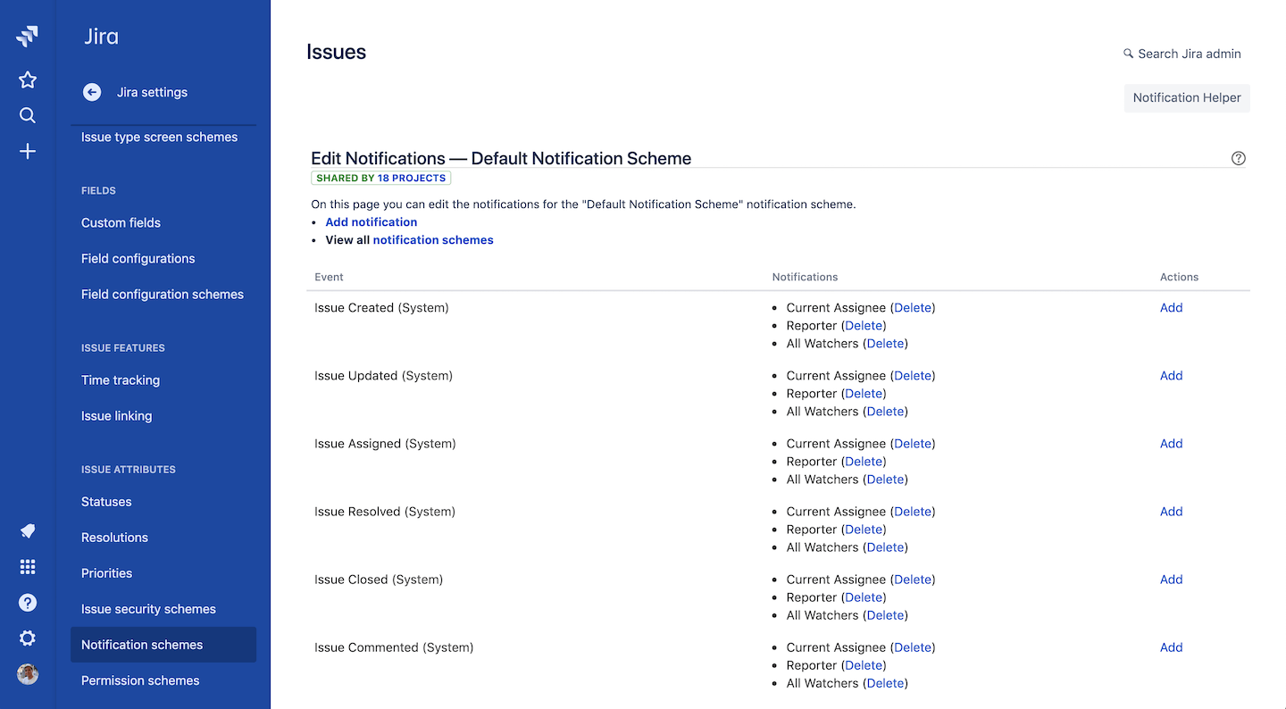Screen dimensions: 1286x709
Task: Go back using Jira settings arrow
Action: click(92, 92)
